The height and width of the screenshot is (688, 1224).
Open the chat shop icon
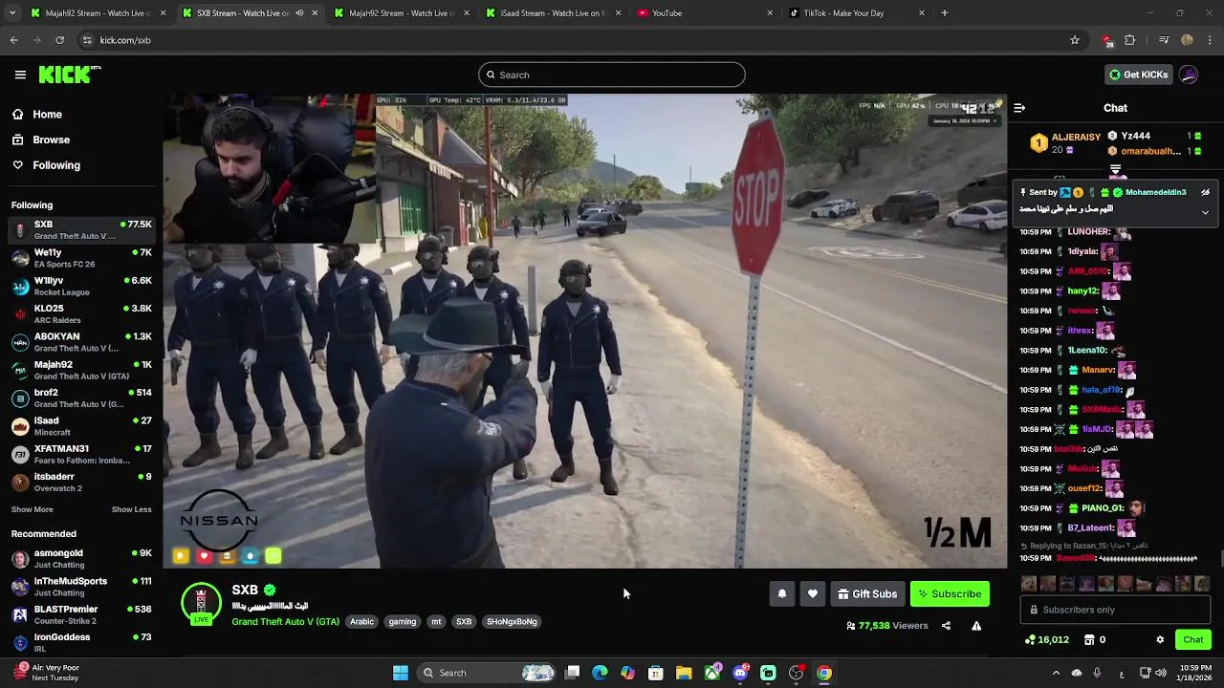pos(1089,640)
